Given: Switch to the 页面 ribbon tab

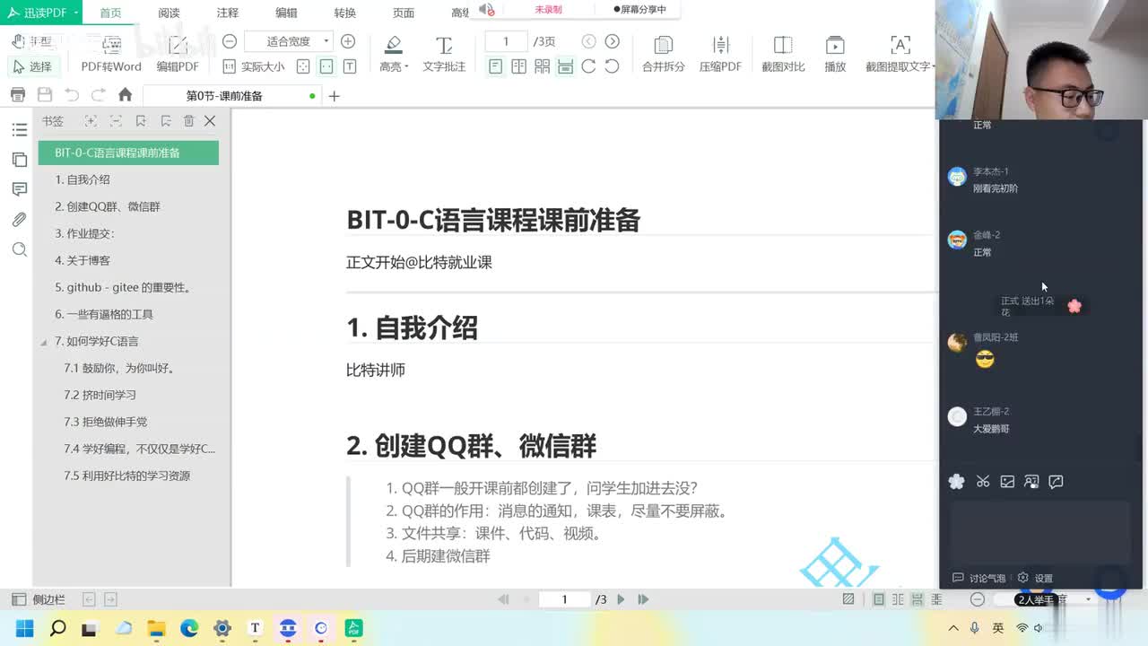Looking at the screenshot, I should tap(404, 13).
